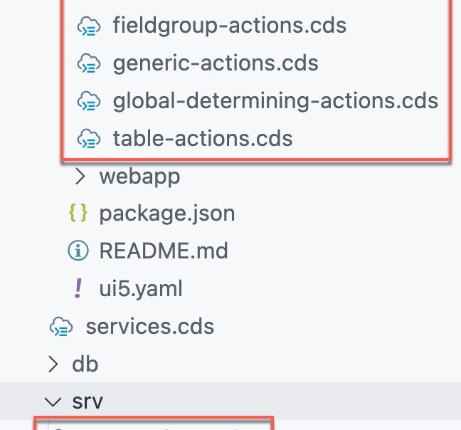Click the CDS icon beside fieldgroup-actions.cds
This screenshot has width=461, height=430.
tap(88, 26)
